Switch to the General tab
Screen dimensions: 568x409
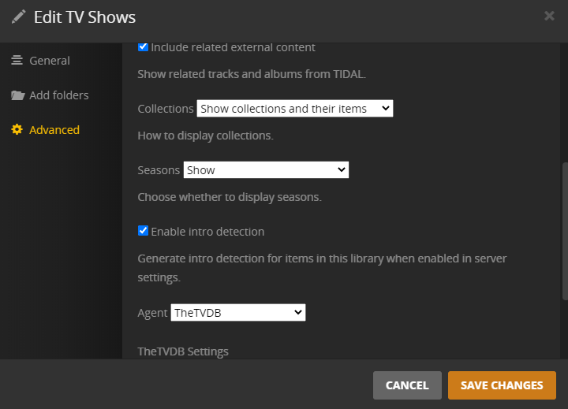click(x=49, y=61)
